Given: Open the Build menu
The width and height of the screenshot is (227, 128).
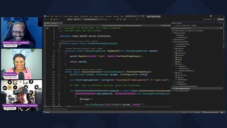Looking at the screenshot, I should (71, 16).
